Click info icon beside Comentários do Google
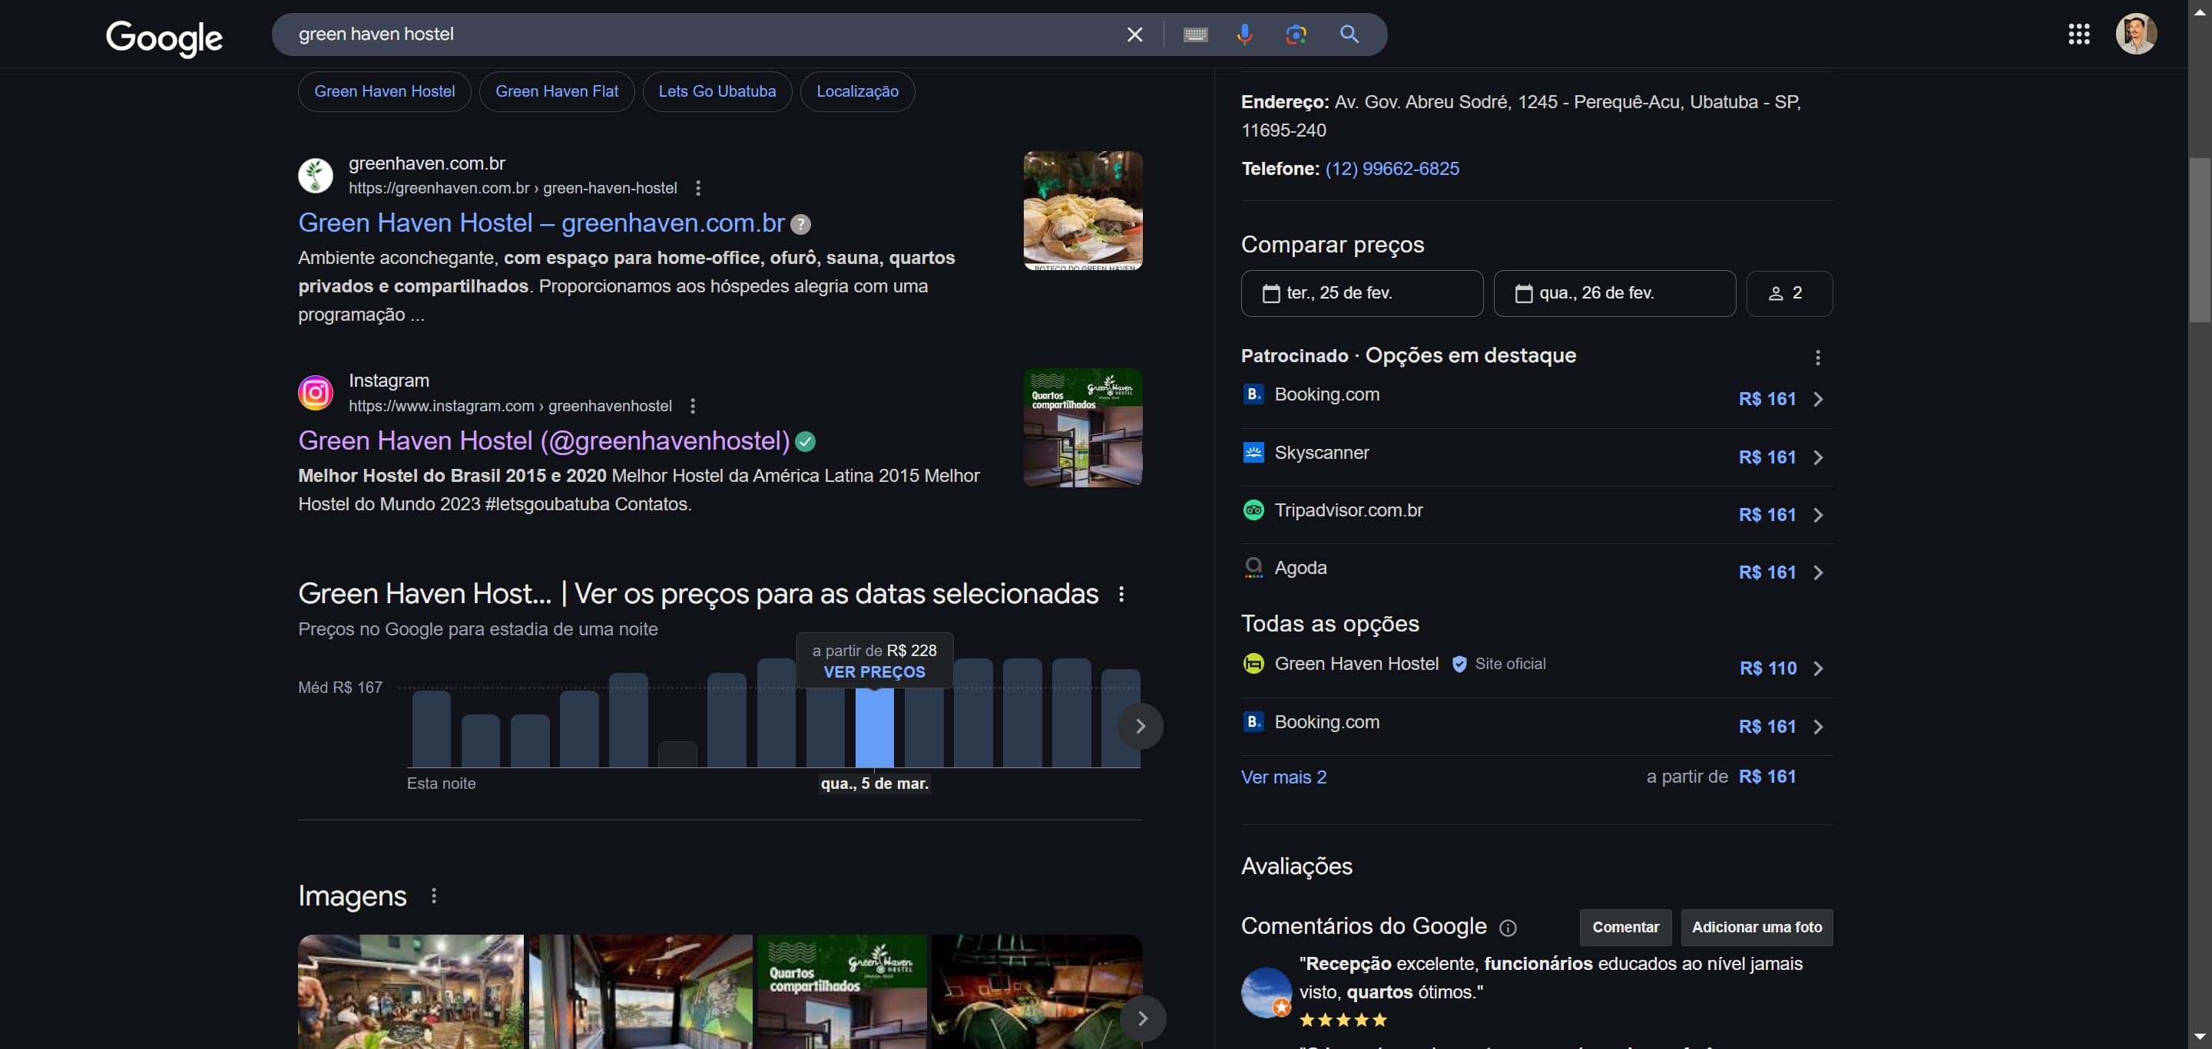Screen dimensions: 2212x1049 point(1508,928)
